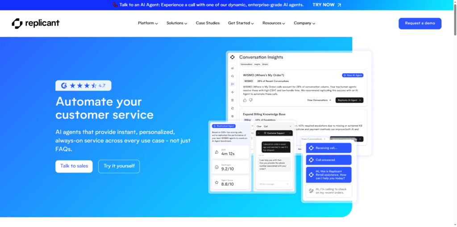Click the Replicant icon beside Conversation Insights title

[232, 57]
